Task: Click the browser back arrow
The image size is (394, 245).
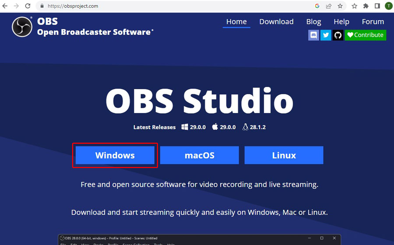Action: (5, 6)
